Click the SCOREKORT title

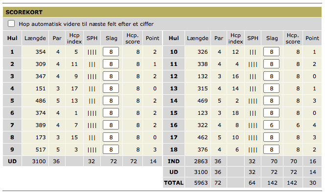(24, 12)
